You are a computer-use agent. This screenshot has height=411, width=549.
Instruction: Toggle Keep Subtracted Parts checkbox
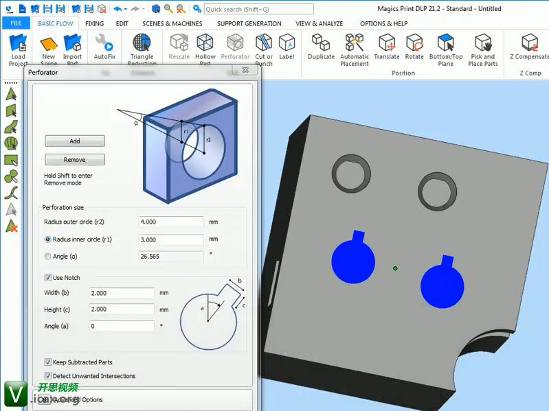(x=48, y=362)
